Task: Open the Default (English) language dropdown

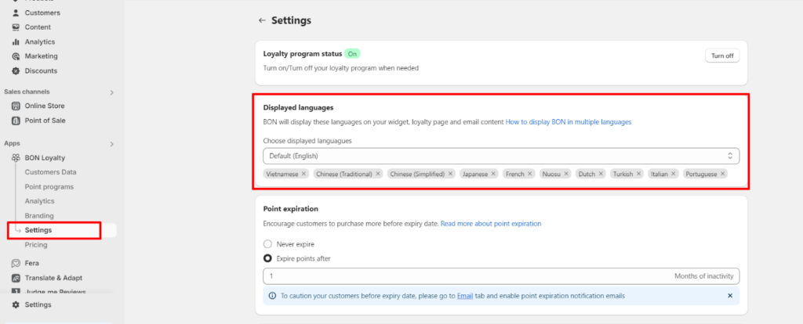Action: (x=501, y=156)
